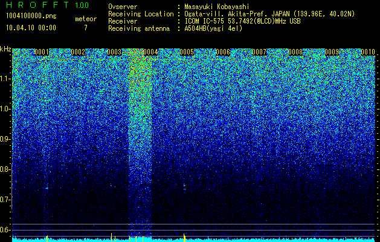Click the 1.1 kHz axis label
The image size is (380, 242).
pyautogui.click(x=5, y=79)
